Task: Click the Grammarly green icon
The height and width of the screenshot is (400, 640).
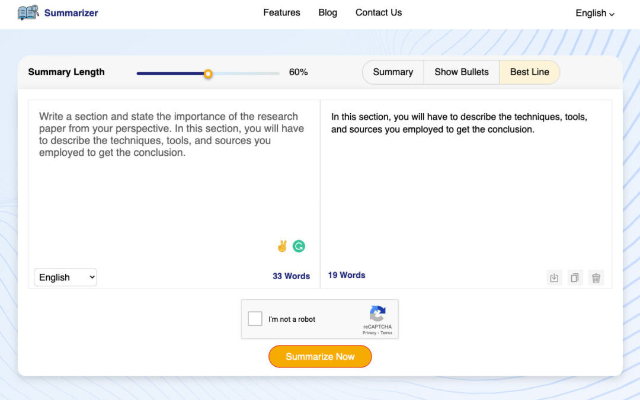Action: [x=299, y=247]
